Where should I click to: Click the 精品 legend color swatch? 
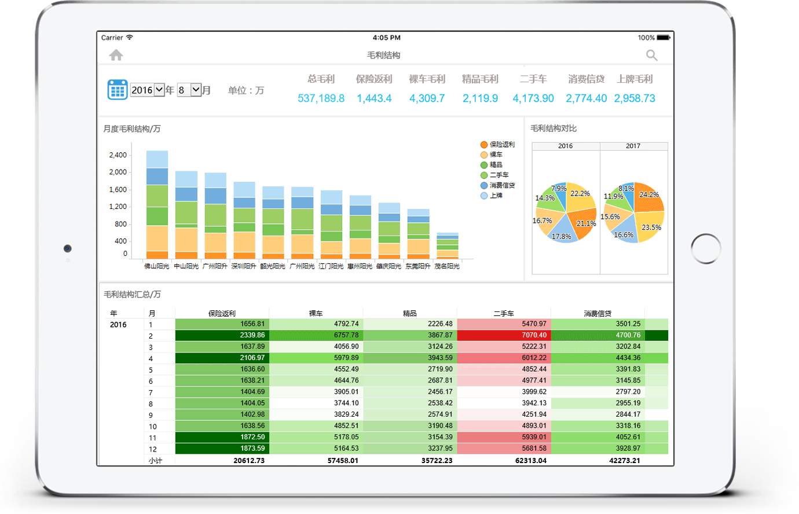pos(484,165)
